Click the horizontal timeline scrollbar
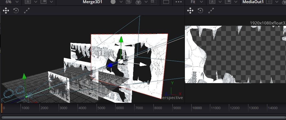Screen dimensions: 286x120 pos(143,117)
